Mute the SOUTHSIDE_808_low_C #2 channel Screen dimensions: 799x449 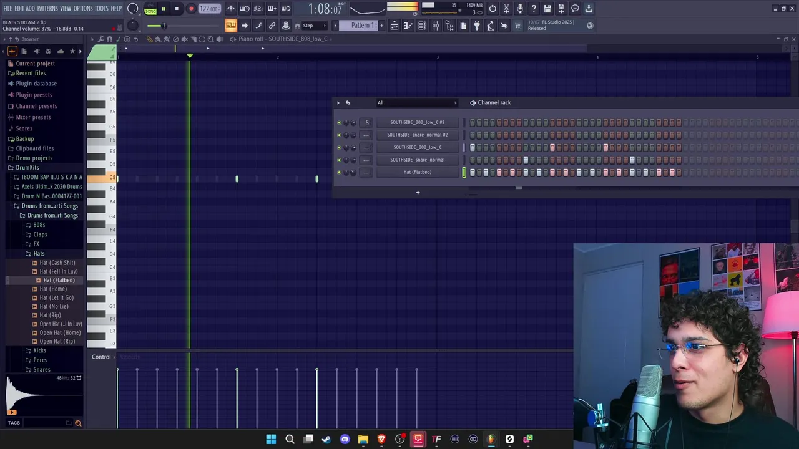pos(339,123)
